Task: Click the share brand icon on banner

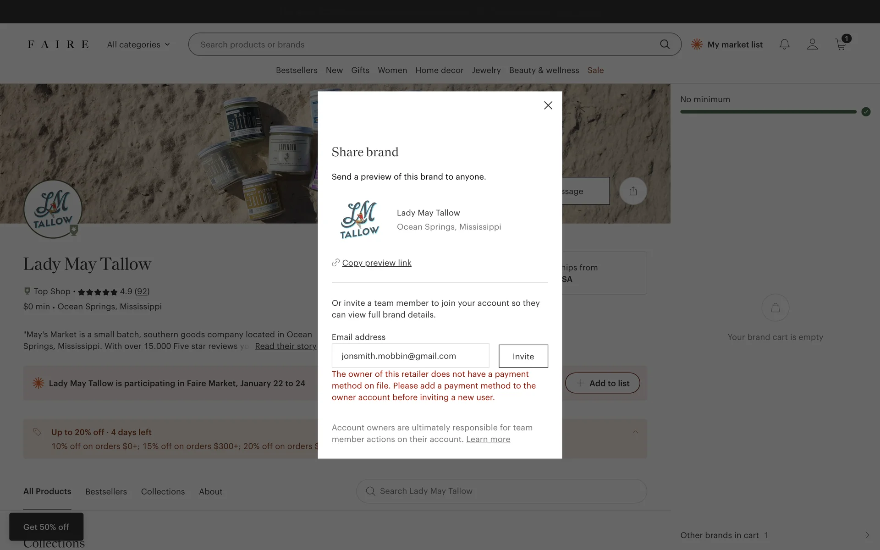Action: coord(633,191)
